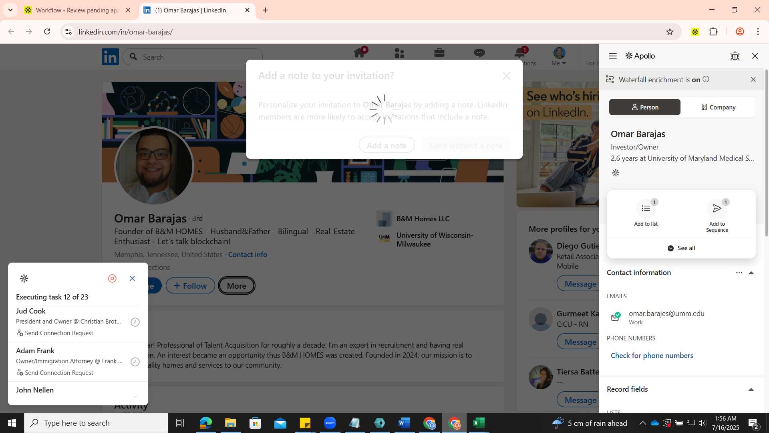Dismiss the Waterfall enrichment banner
The image size is (769, 433).
click(x=753, y=79)
